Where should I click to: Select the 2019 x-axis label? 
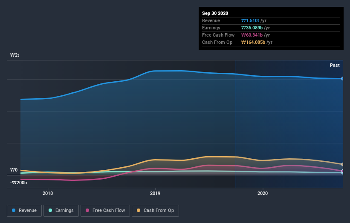coord(155,193)
